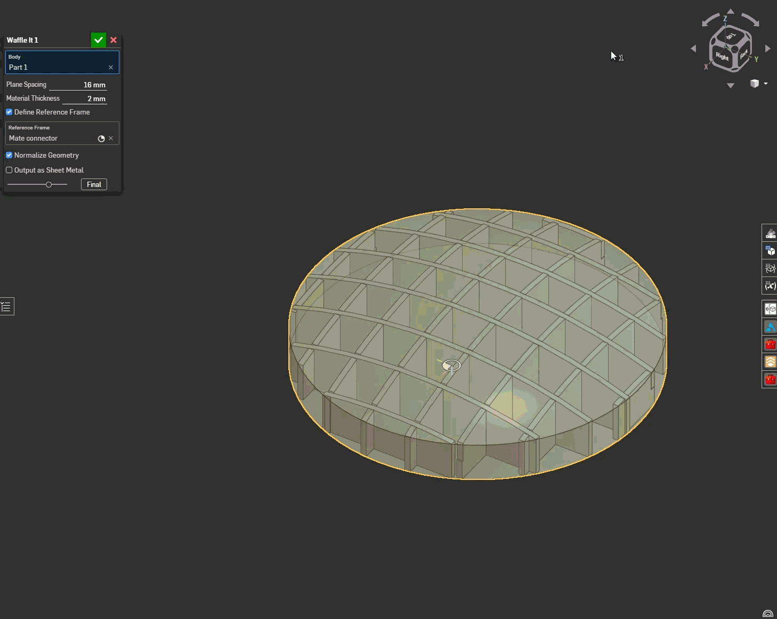Click the (x) variables panel icon
This screenshot has width=777, height=619.
[x=770, y=286]
